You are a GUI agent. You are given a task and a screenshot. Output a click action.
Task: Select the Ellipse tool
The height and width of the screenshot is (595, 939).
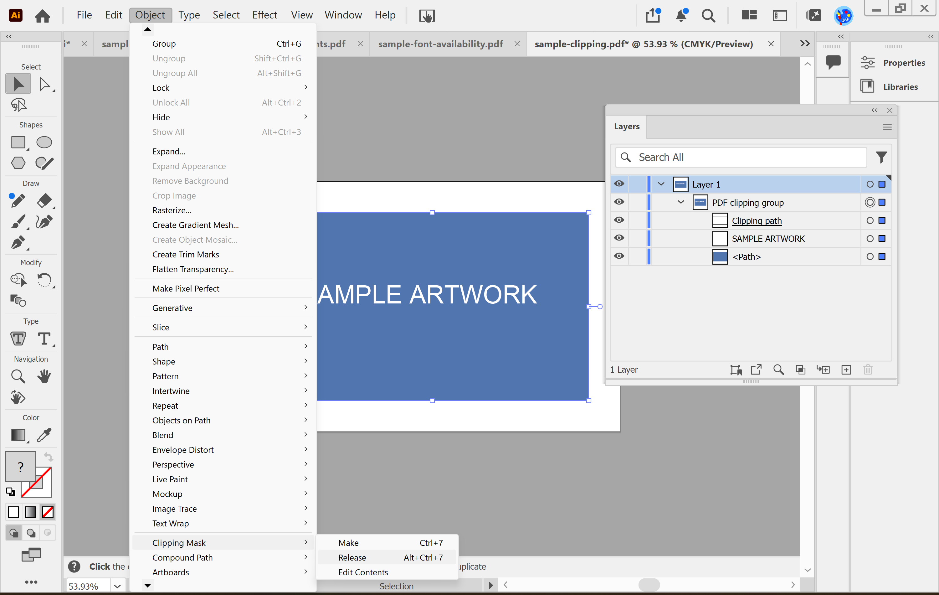tap(44, 142)
